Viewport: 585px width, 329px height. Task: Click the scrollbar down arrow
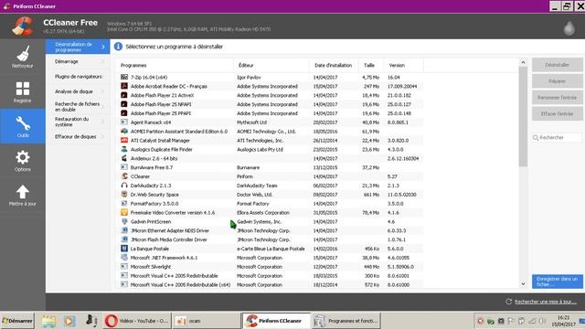523,284
